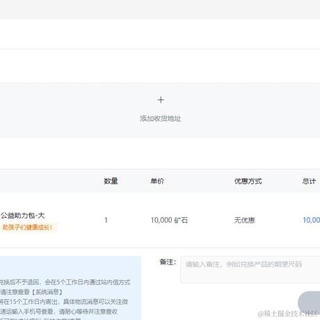Click the blue total amount value

coord(312,220)
